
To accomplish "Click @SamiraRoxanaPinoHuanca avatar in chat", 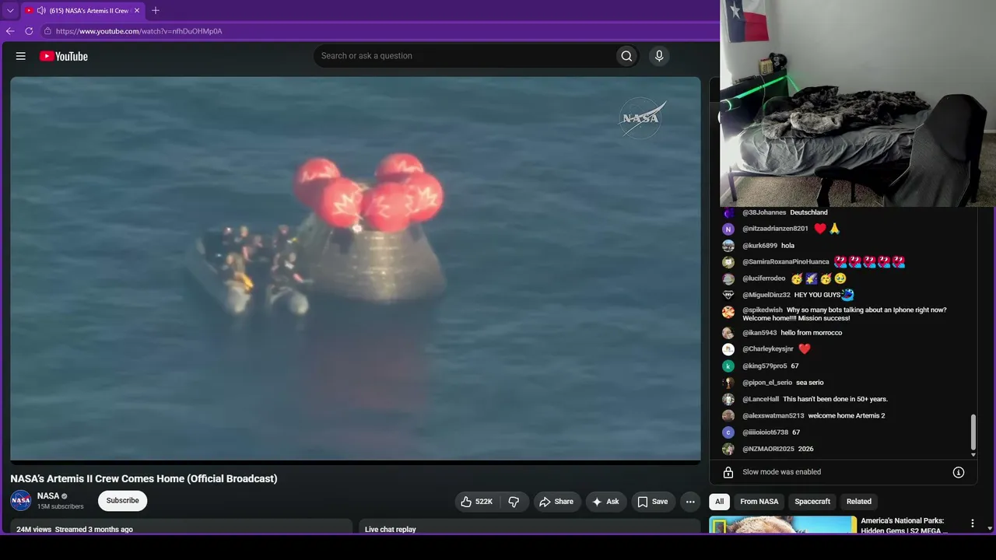I will coord(728,262).
